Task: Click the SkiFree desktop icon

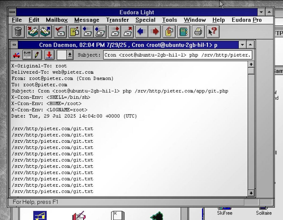Action: 224,211
